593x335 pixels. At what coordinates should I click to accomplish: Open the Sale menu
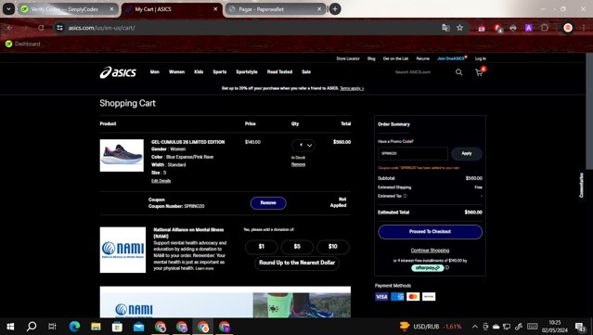306,71
